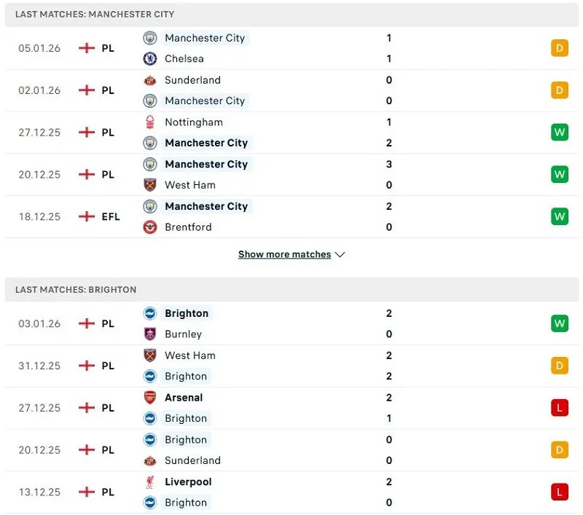Expand the Show more matches section
The width and height of the screenshot is (583, 515).
click(x=284, y=254)
